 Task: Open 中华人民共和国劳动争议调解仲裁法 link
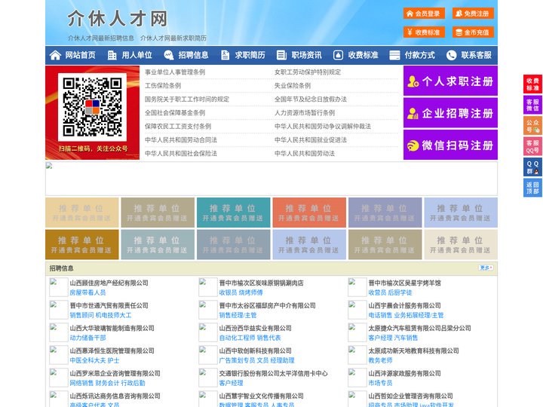coord(323,127)
